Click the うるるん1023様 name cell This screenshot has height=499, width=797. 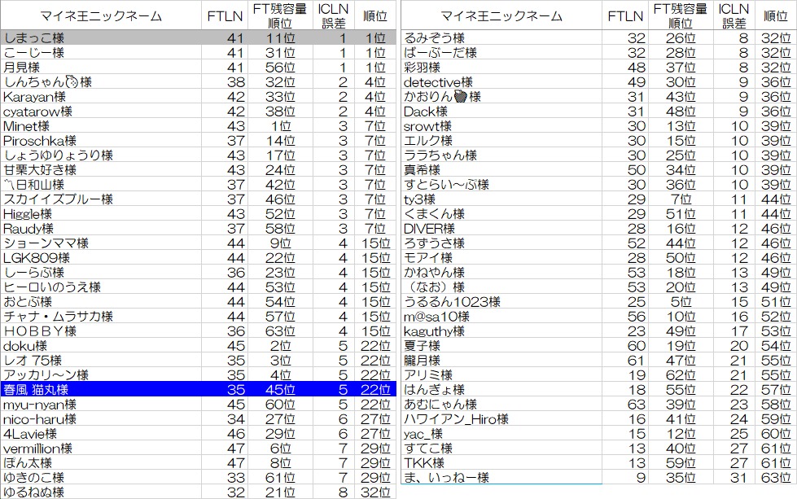pos(502,302)
